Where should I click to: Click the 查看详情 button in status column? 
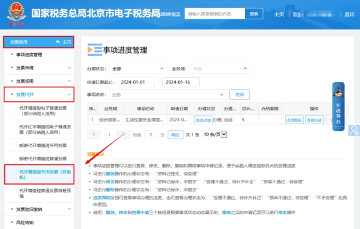(203, 120)
